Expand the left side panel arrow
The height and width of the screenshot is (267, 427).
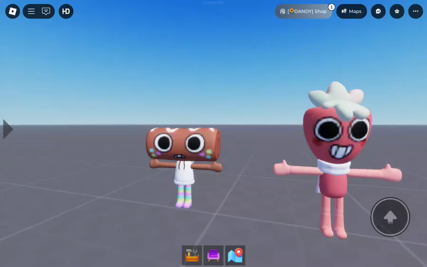point(8,129)
